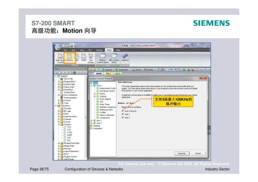
Task: Click the round application orb button
Action: point(58,47)
